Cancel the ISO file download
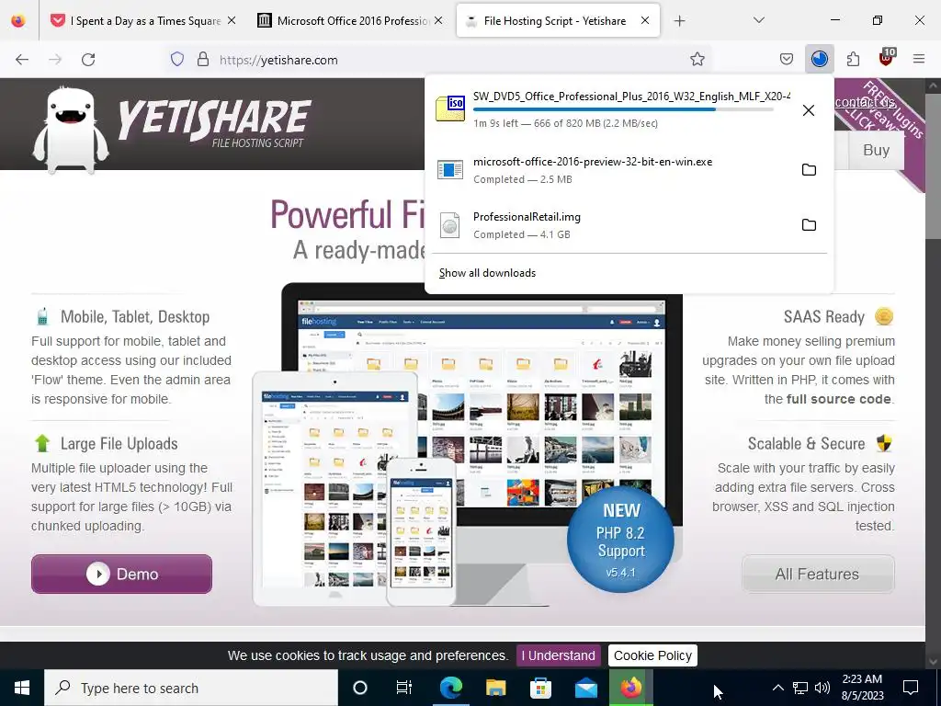 tap(809, 110)
